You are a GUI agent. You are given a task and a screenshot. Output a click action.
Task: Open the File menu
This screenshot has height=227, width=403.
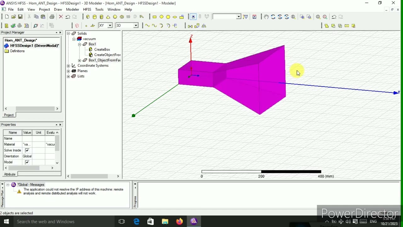(11, 9)
